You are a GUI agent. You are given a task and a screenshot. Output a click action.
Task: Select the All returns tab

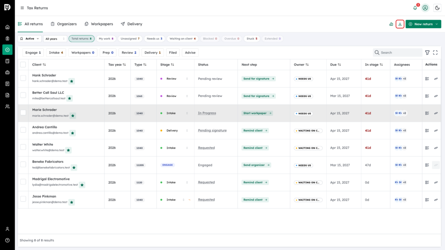pos(30,24)
